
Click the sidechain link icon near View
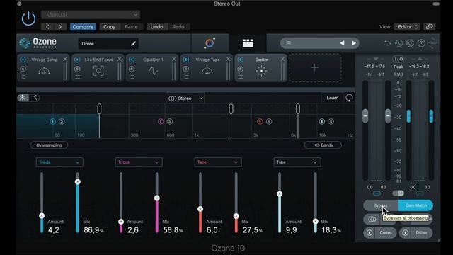coord(430,27)
